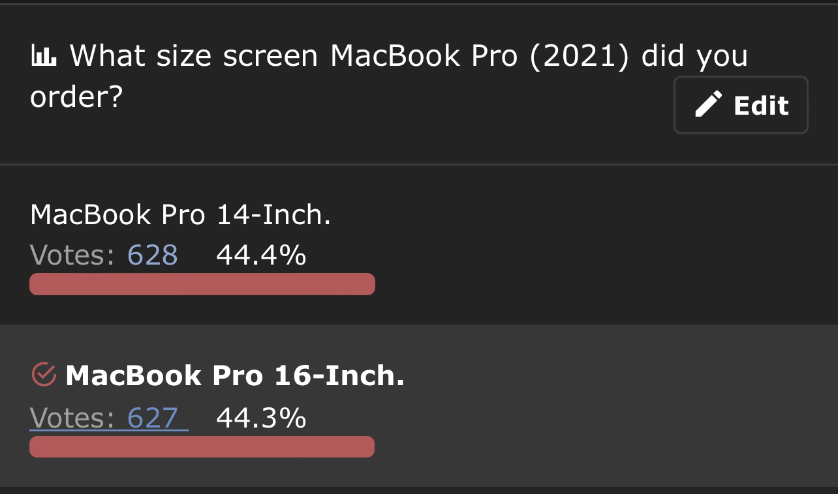Click "MacBook Pro (2021)" in the poll question
This screenshot has height=494, width=838.
click(480, 57)
